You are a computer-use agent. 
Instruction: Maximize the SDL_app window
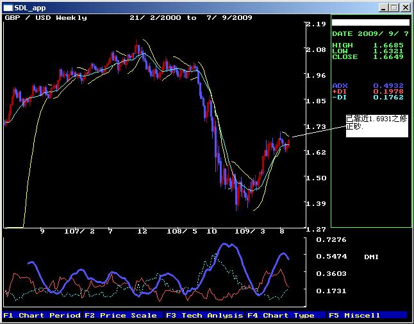(393, 8)
